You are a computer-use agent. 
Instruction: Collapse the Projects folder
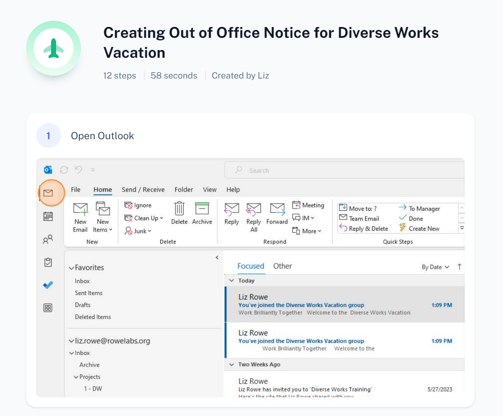(x=76, y=377)
